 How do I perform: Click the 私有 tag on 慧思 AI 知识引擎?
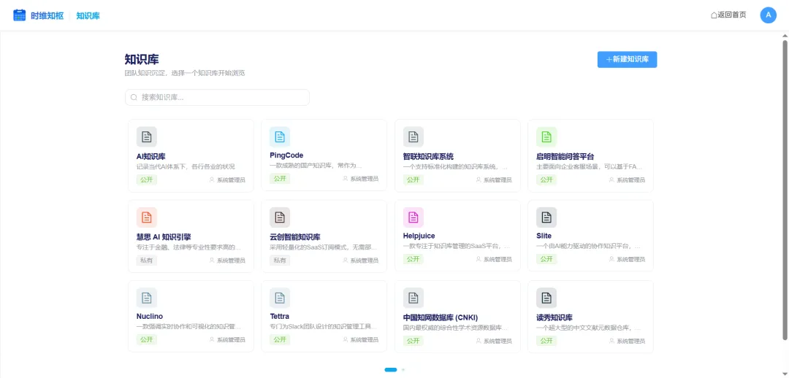tap(146, 261)
